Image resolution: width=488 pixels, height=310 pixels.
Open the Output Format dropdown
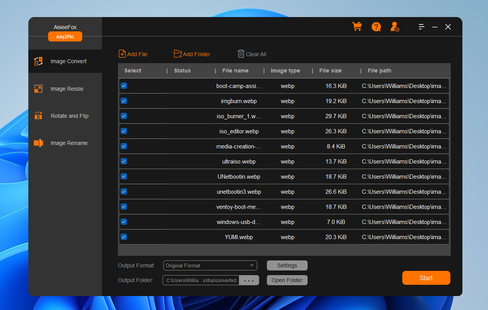pyautogui.click(x=210, y=265)
